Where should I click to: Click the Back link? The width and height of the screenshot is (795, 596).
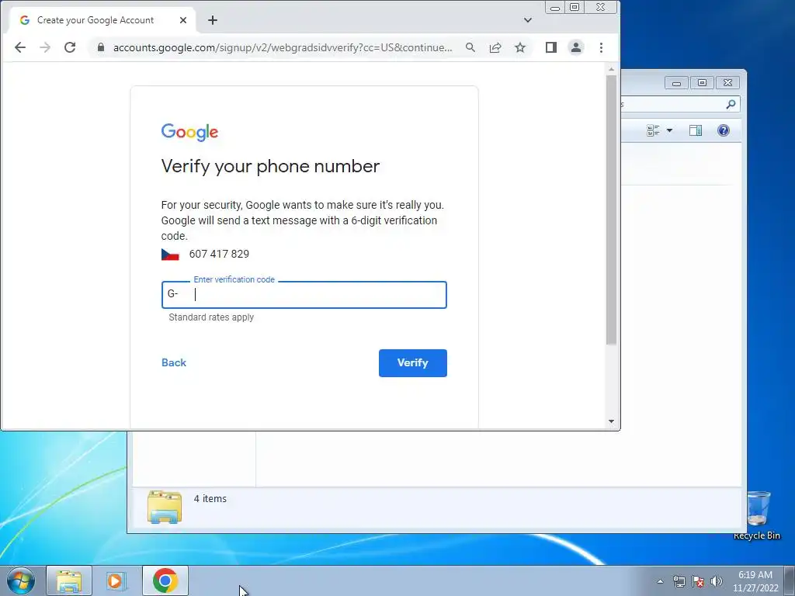tap(174, 363)
